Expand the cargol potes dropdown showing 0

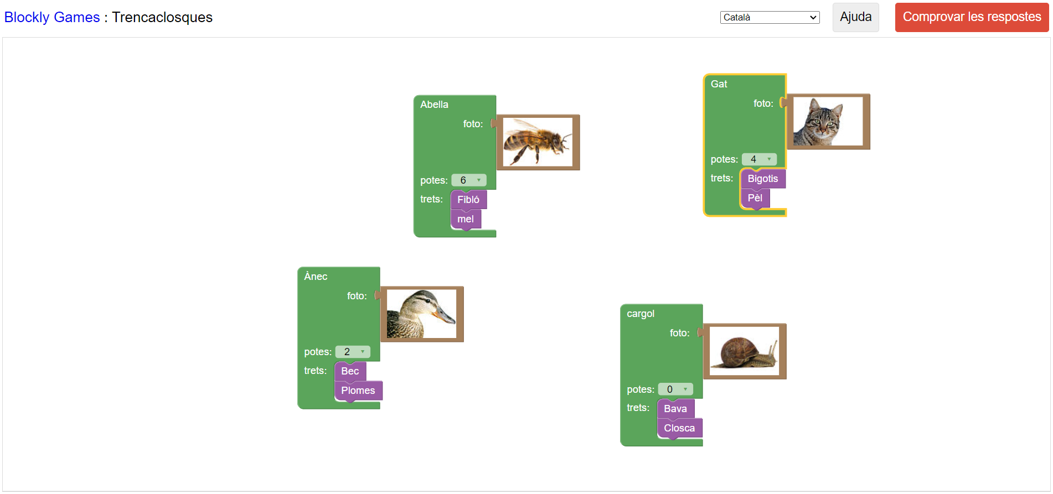coord(675,389)
